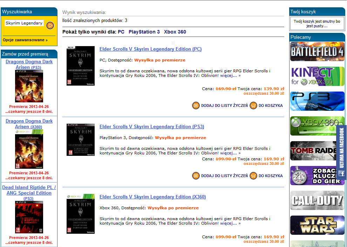The image size is (347, 247).
Task: Open the Call of Duty banner
Action: (x=317, y=200)
